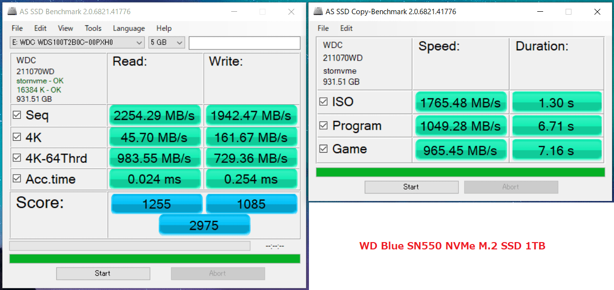Click the total score 2975 box

(x=204, y=225)
